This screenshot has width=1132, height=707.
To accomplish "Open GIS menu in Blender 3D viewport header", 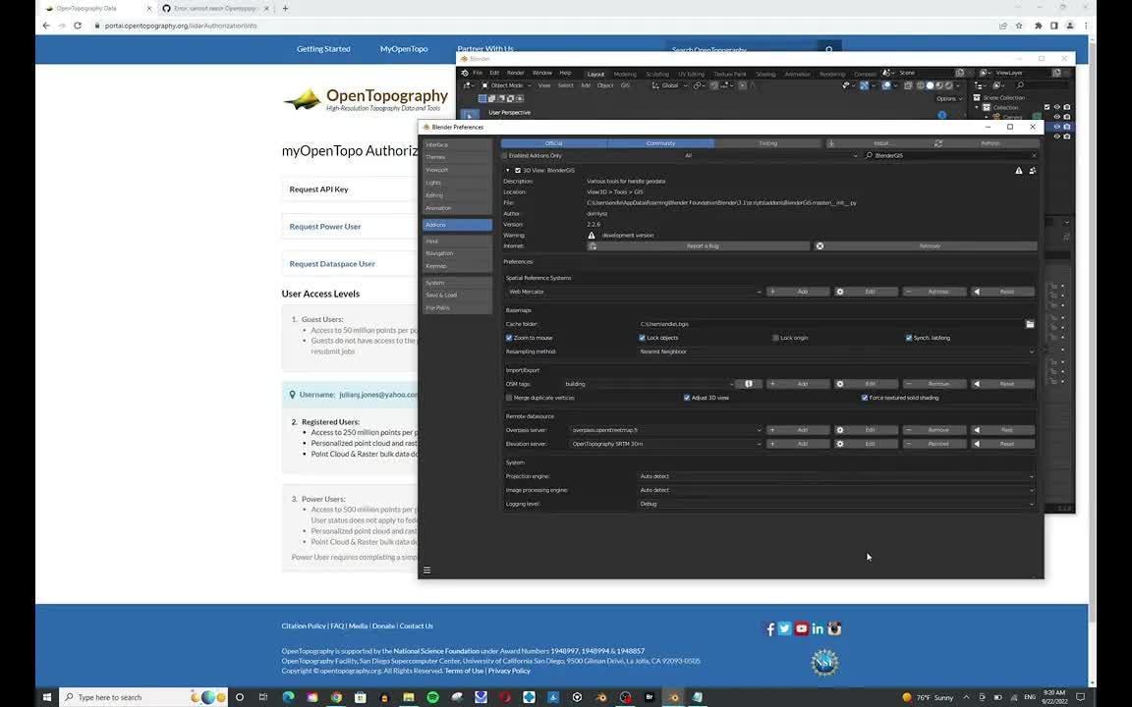I will tap(625, 85).
